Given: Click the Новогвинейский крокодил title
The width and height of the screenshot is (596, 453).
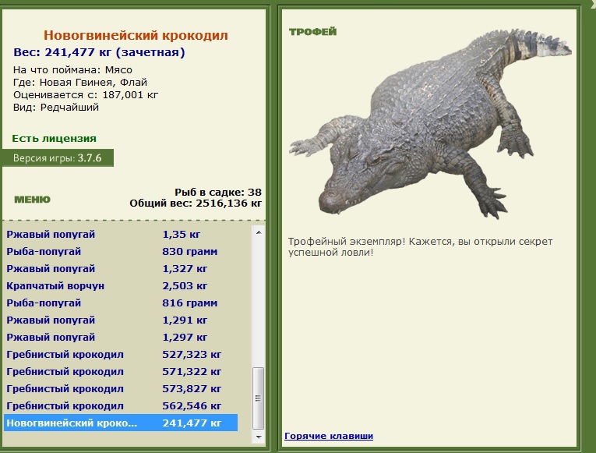Looking at the screenshot, I should (x=136, y=35).
